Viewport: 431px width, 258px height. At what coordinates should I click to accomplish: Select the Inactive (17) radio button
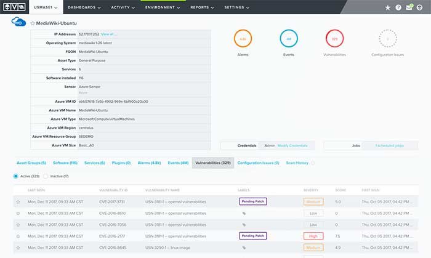[46, 176]
